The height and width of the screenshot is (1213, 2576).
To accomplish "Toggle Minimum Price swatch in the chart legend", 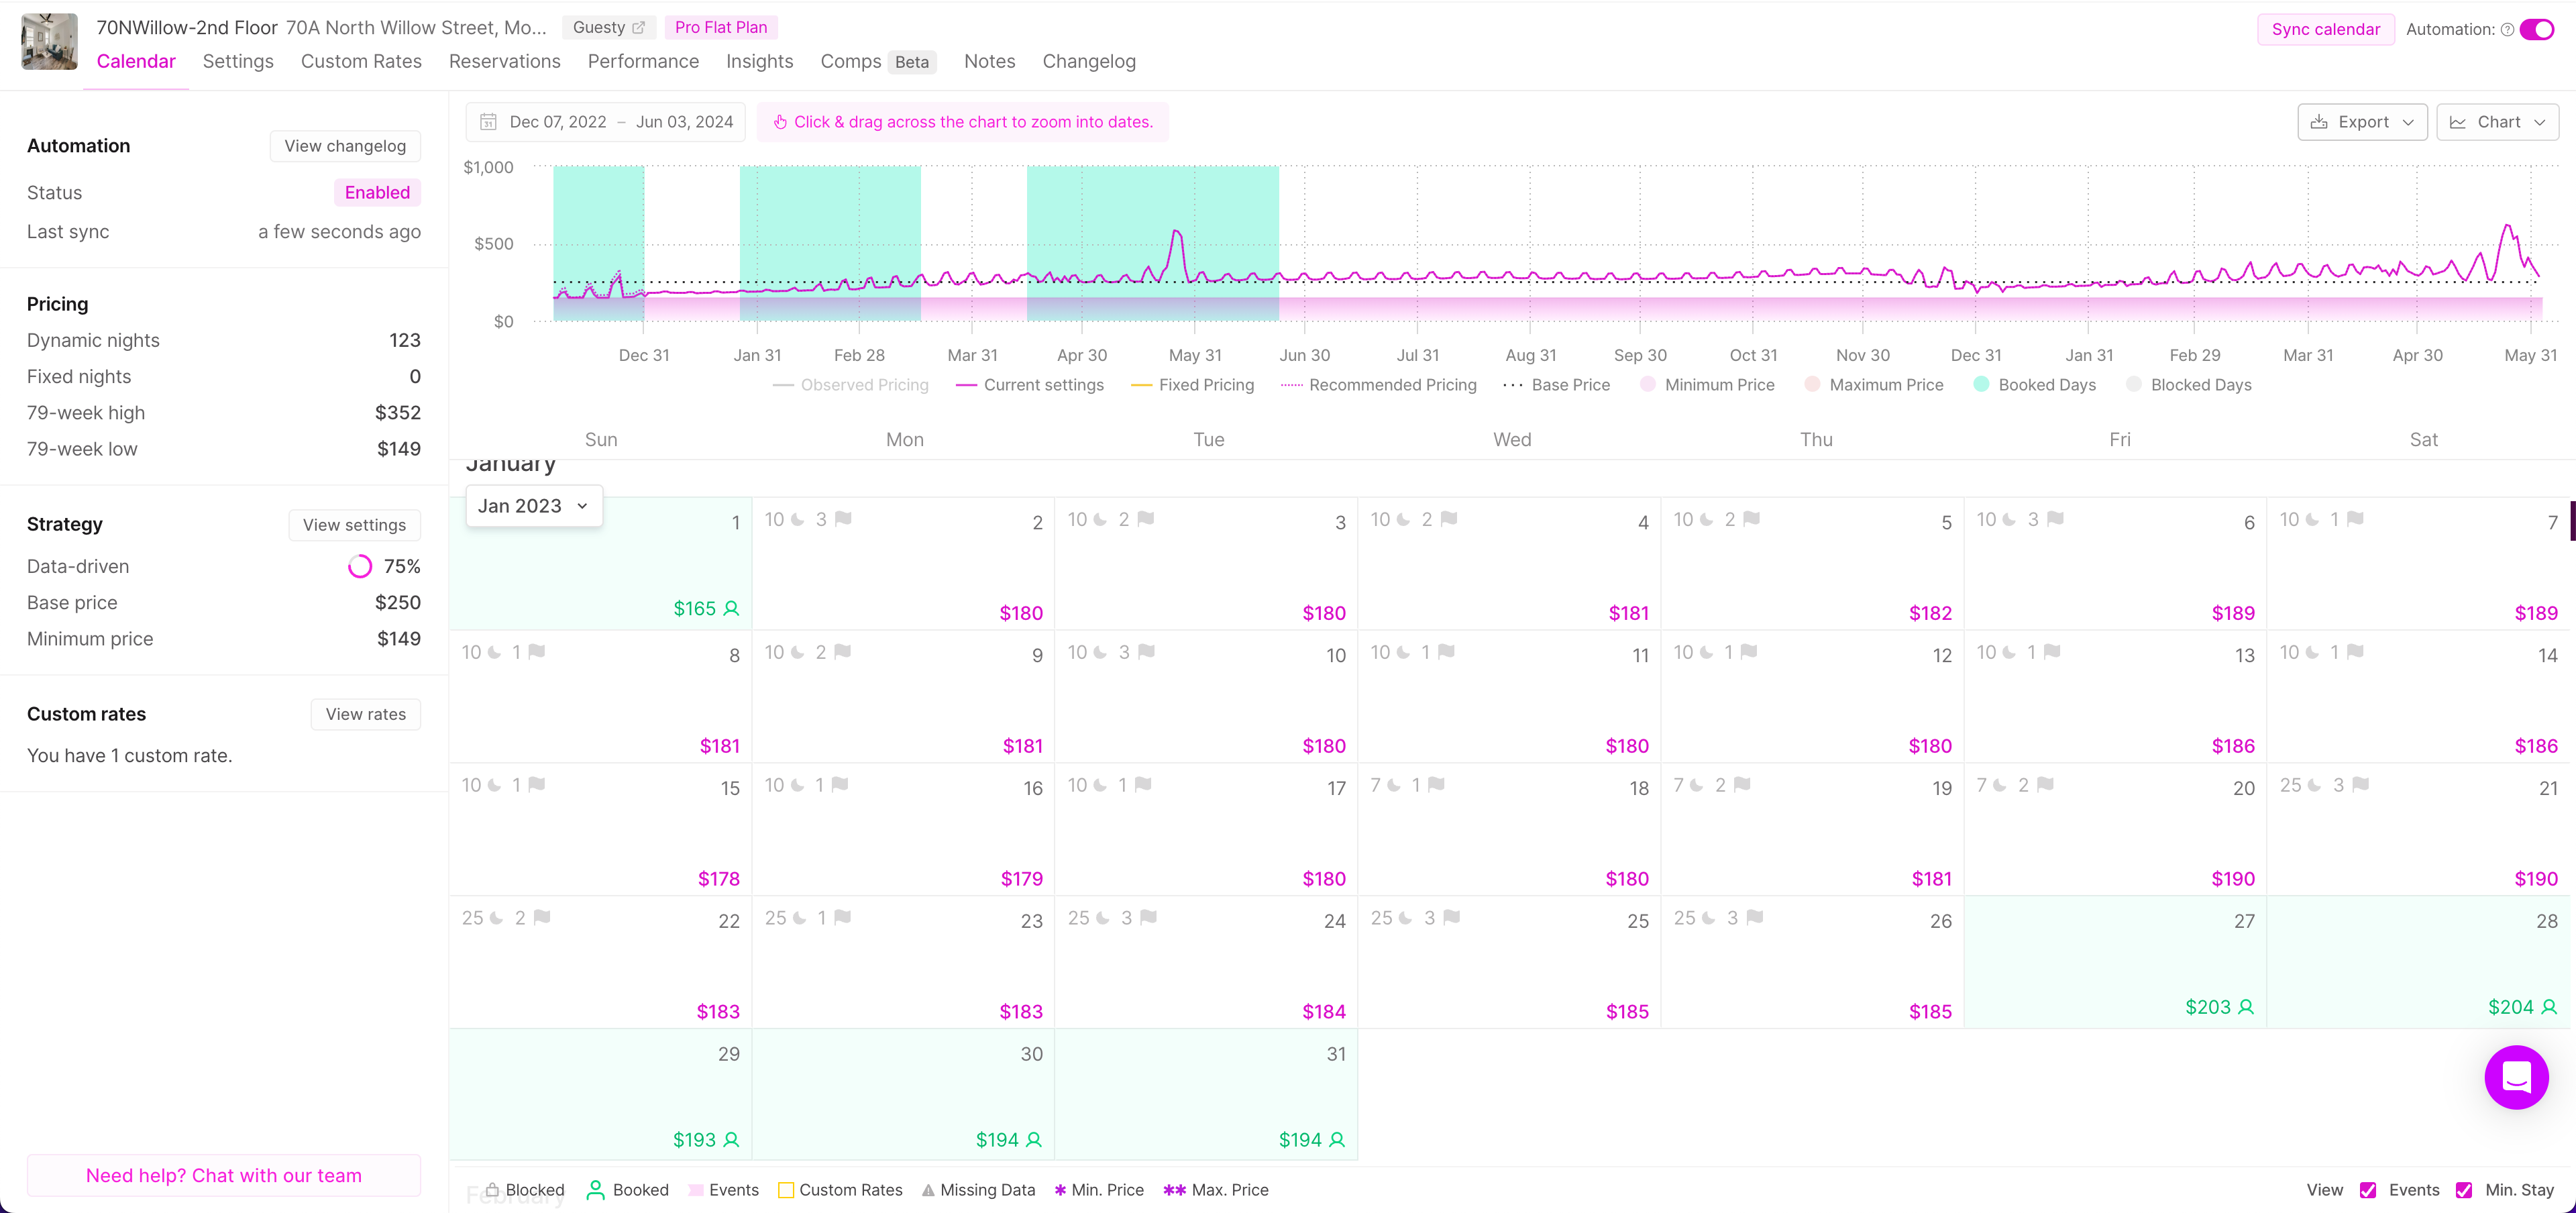I will point(1648,385).
